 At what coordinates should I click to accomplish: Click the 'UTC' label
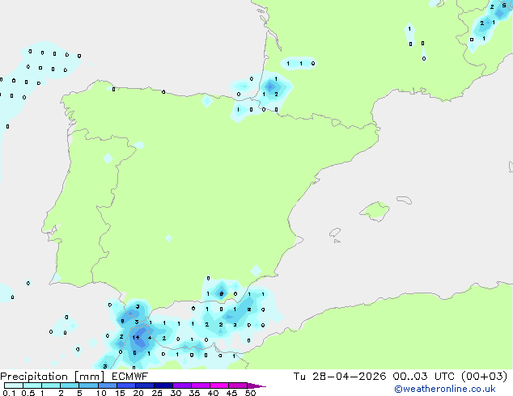tap(444, 377)
